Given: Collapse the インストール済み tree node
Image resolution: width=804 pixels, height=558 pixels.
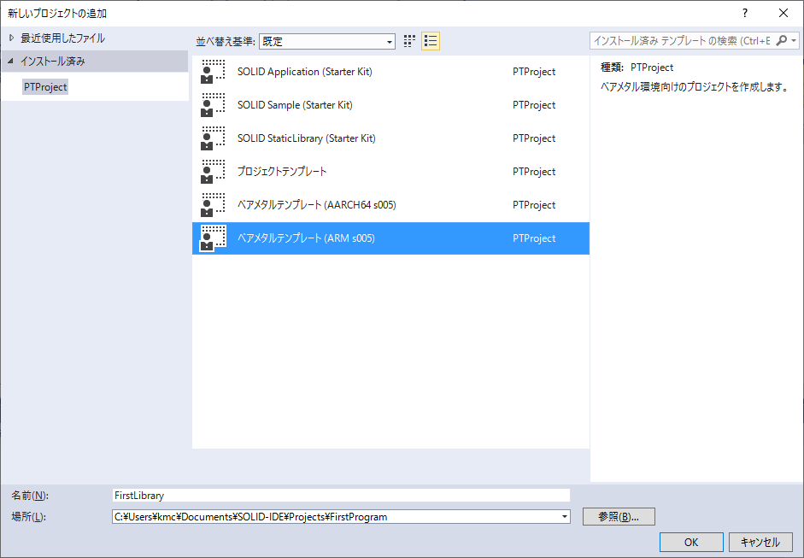Looking at the screenshot, I should point(11,62).
